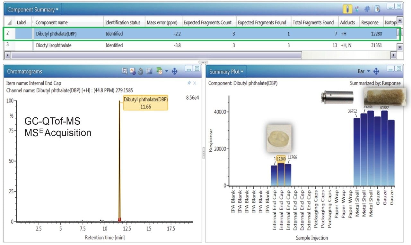Sort by Mass error (ppm) column

coord(163,23)
